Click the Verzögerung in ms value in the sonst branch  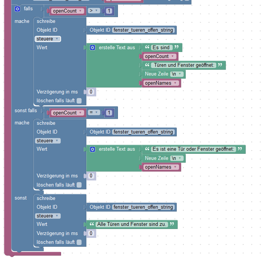click(x=91, y=233)
